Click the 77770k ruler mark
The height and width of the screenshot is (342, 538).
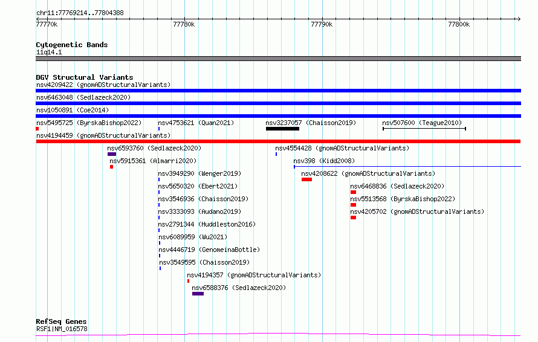click(47, 25)
